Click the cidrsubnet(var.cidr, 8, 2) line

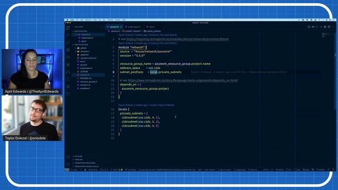[x=140, y=122]
